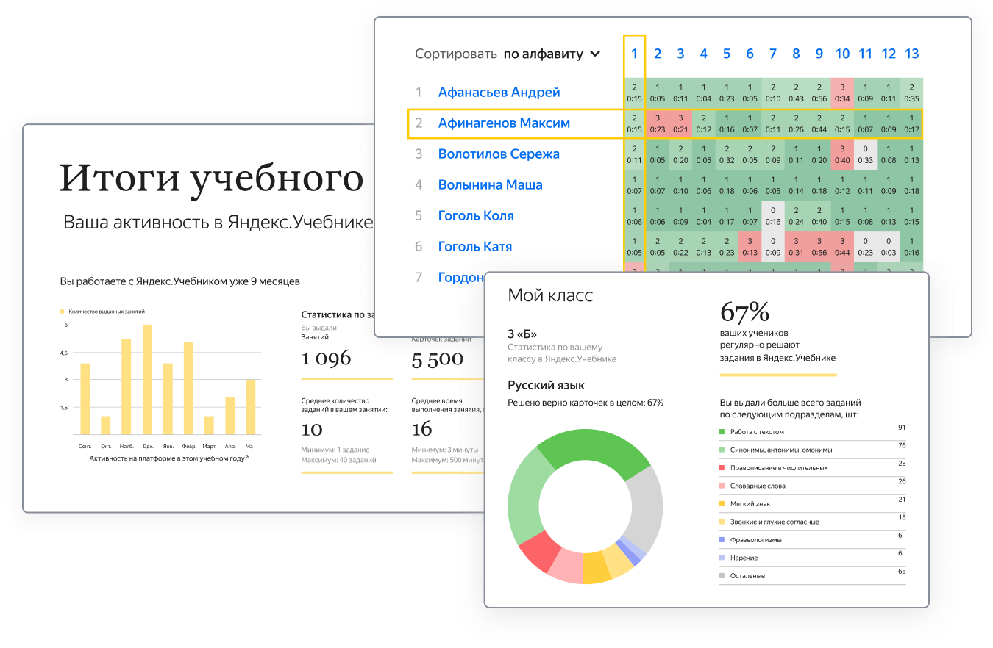Select task column header 5
Image resolution: width=993 pixels, height=648 pixels.
[x=727, y=54]
